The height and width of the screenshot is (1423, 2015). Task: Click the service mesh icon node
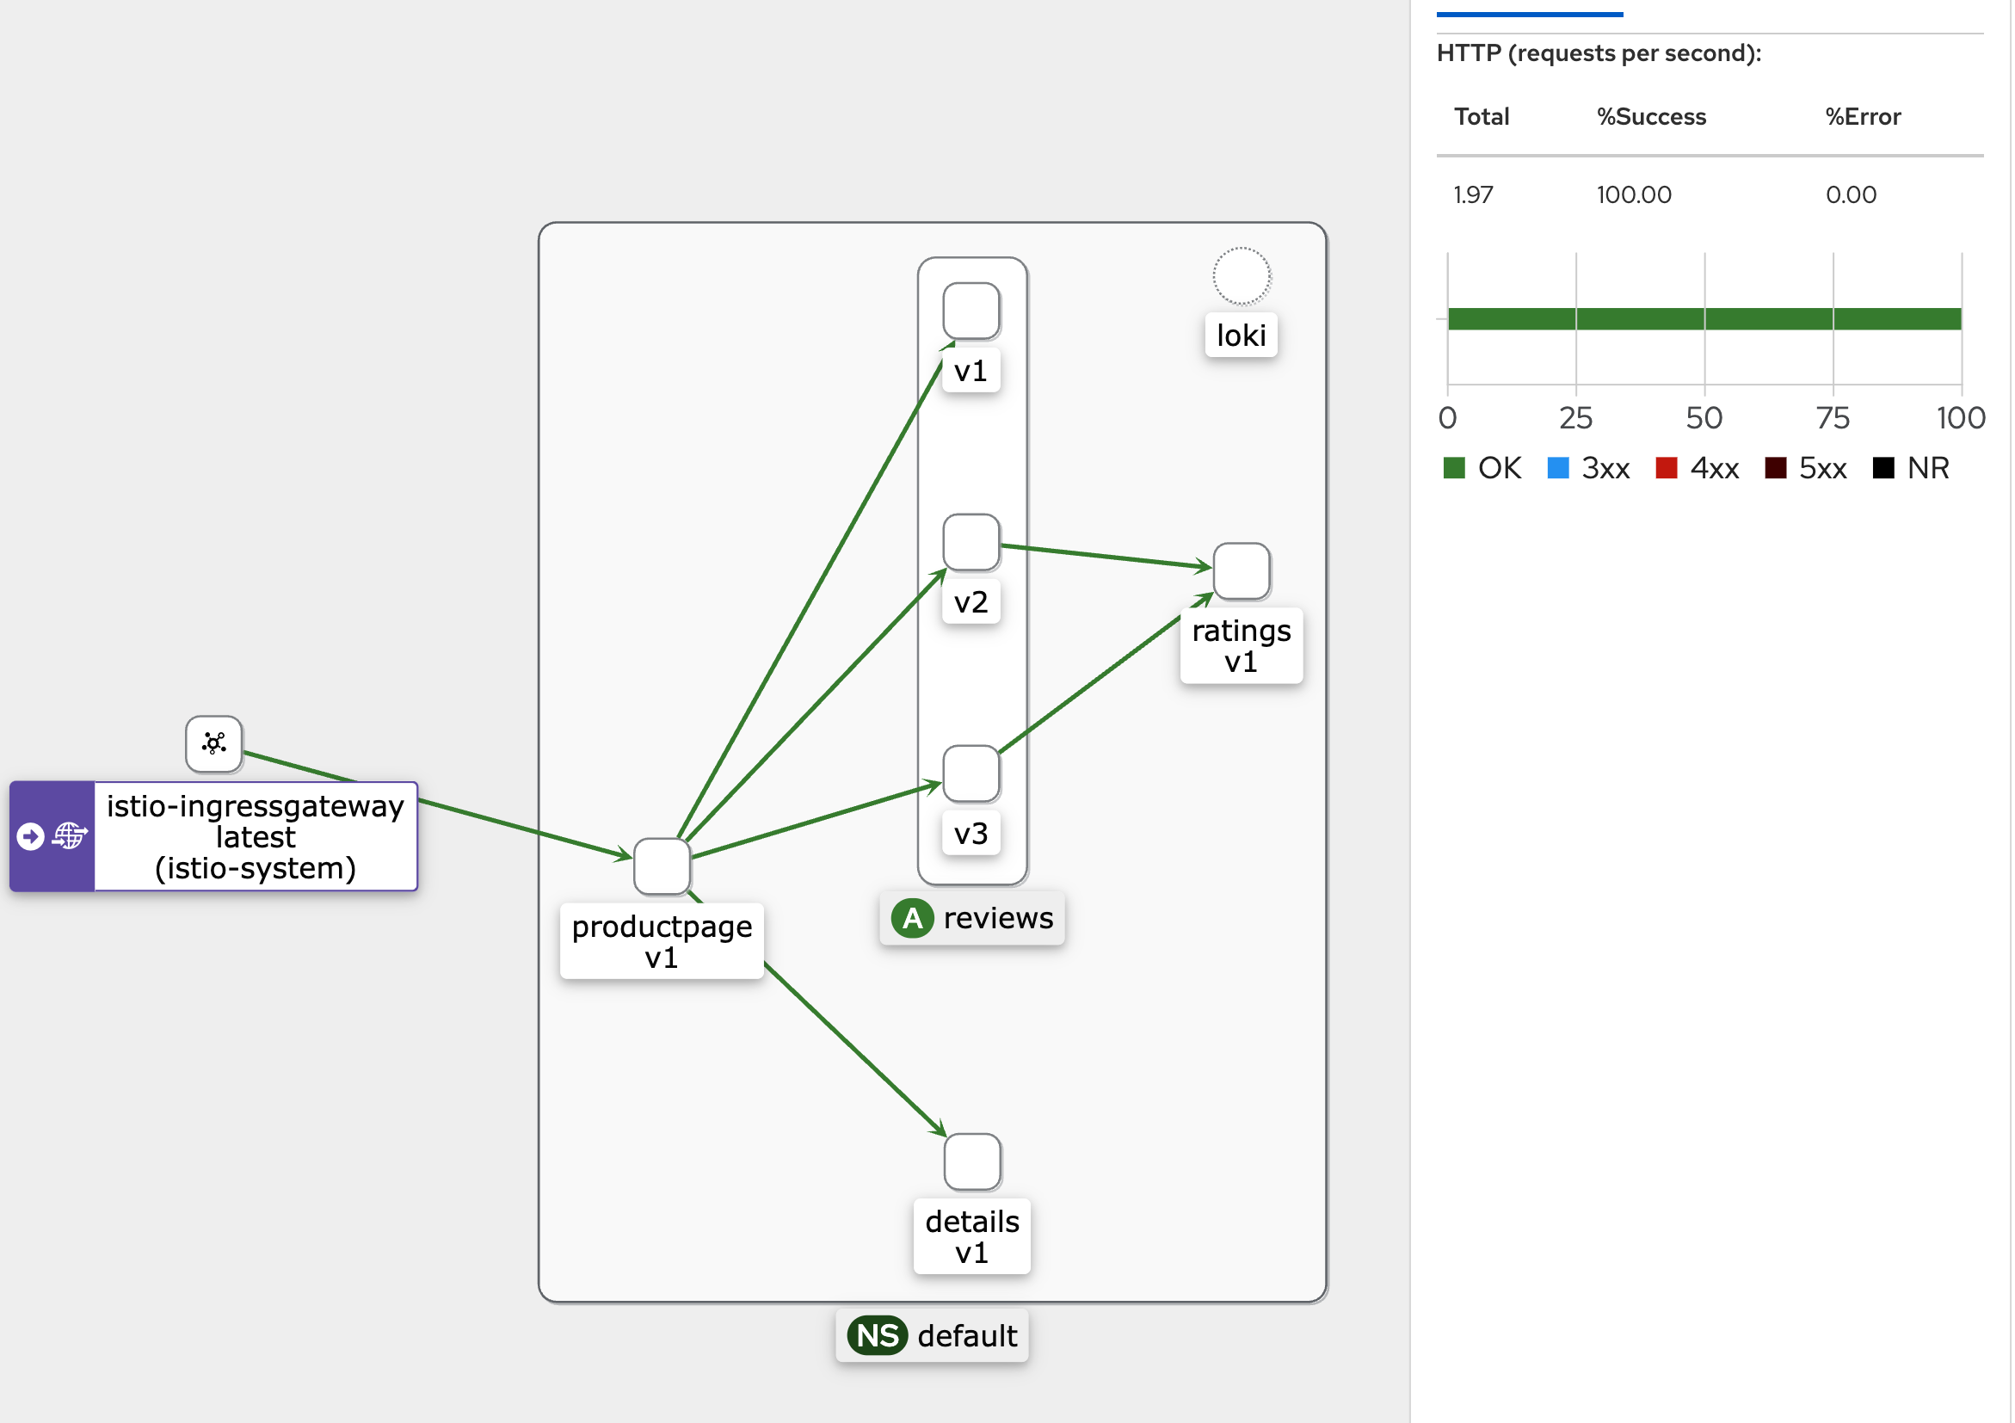click(x=214, y=744)
